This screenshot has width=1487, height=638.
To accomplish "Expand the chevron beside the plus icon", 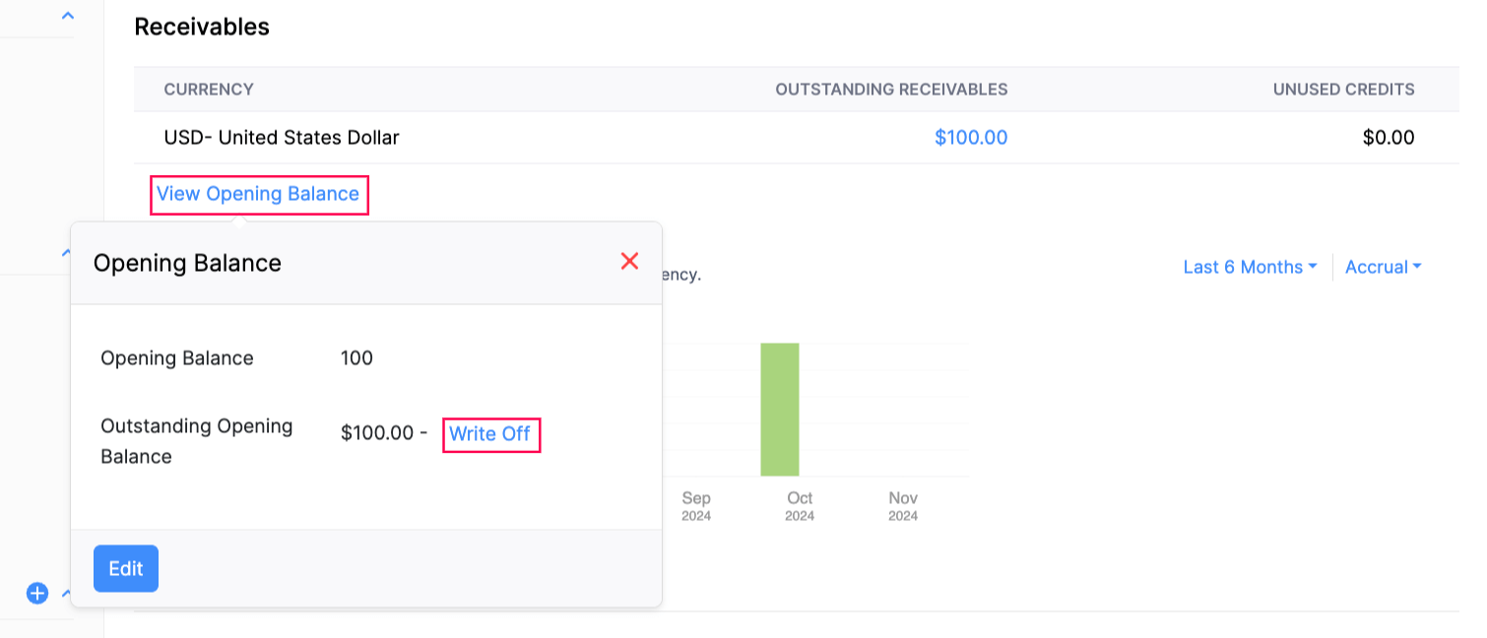I will click(66, 593).
